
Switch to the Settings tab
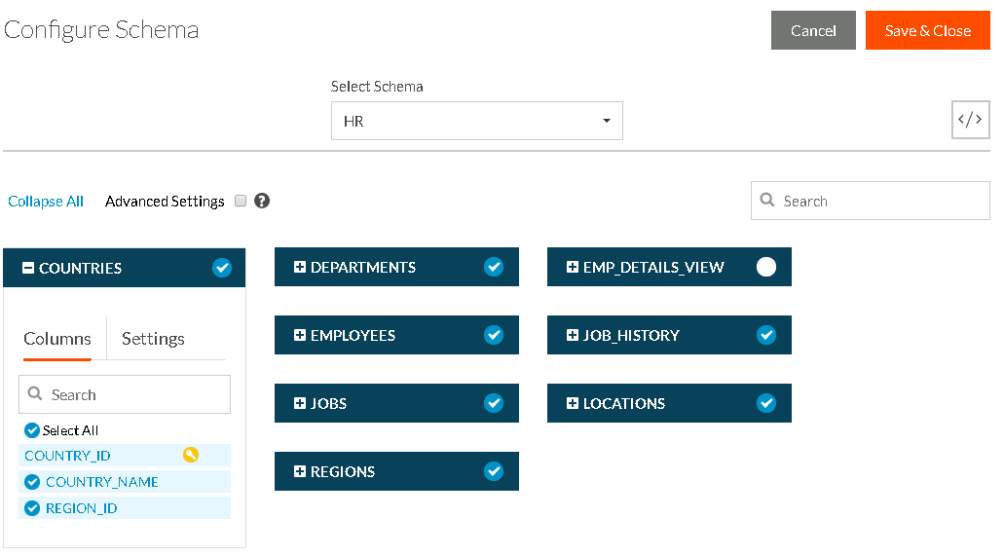153,339
